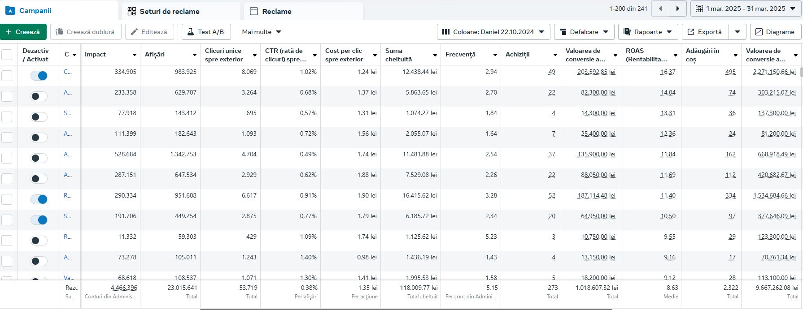Screen dimensions: 803x310
Task: Turn off campaign toggle with impact 290.334
Action: (39, 199)
